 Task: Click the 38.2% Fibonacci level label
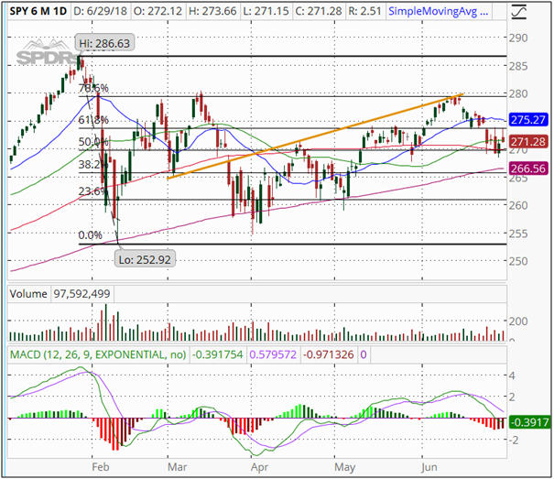92,164
